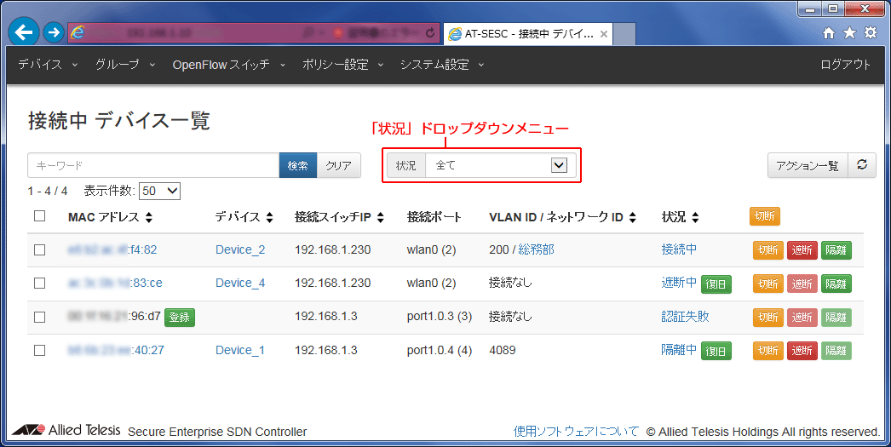
Task: Click 切断 in the Device_4 row
Action: [x=768, y=284]
